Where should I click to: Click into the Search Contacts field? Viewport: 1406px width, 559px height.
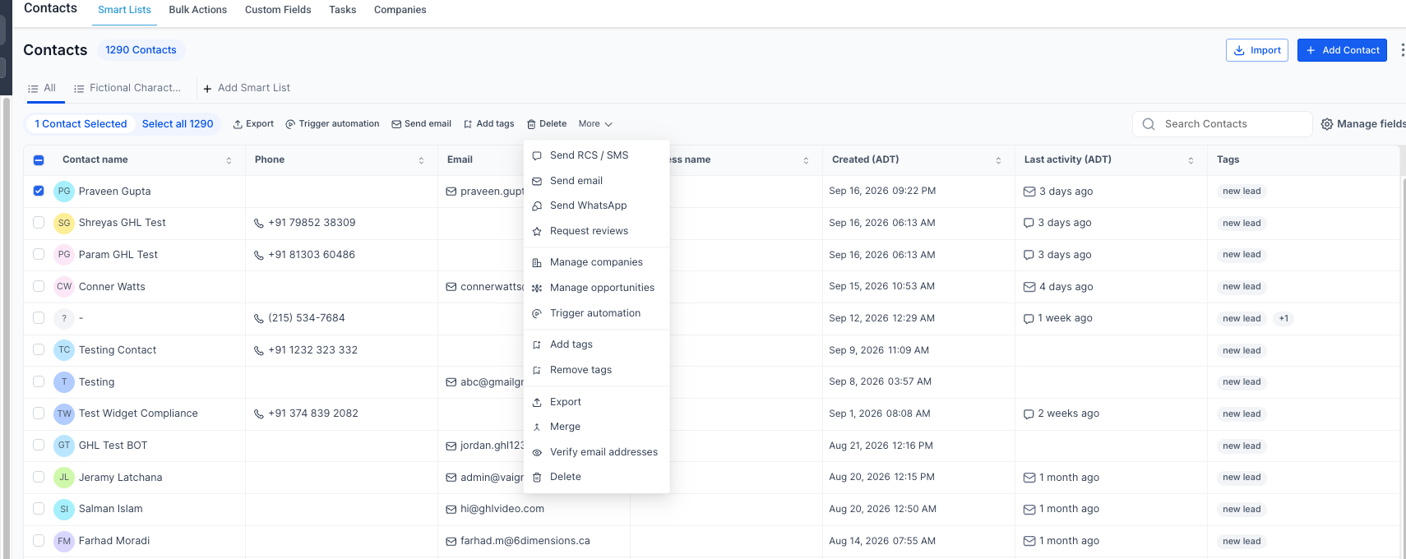[x=1222, y=124]
